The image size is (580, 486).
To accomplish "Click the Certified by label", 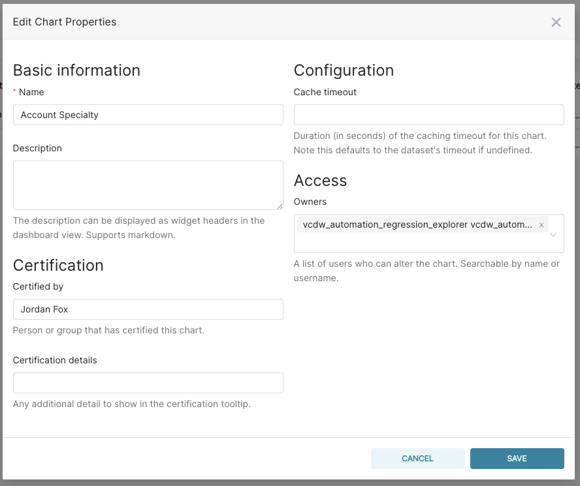I will tap(38, 286).
